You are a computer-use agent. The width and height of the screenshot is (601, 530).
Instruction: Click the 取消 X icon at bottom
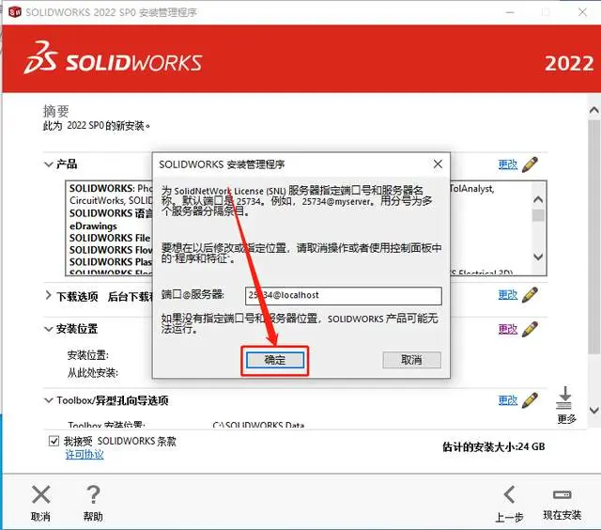tap(41, 494)
